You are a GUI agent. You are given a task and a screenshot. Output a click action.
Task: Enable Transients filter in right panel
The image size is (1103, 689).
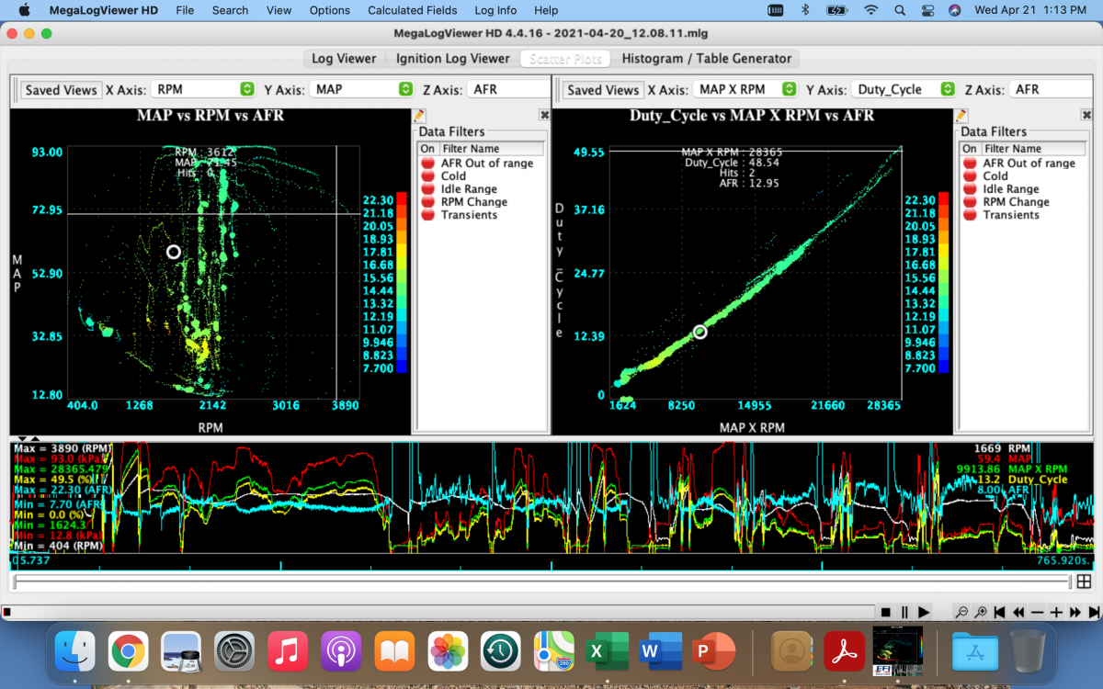(970, 215)
